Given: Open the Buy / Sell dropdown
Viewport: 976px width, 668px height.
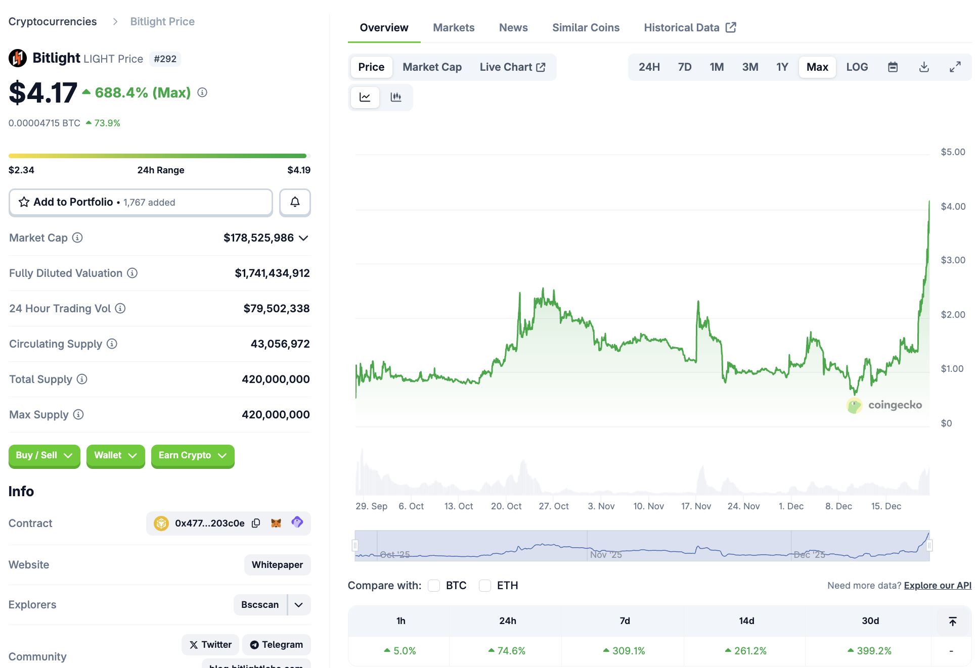Looking at the screenshot, I should (44, 455).
